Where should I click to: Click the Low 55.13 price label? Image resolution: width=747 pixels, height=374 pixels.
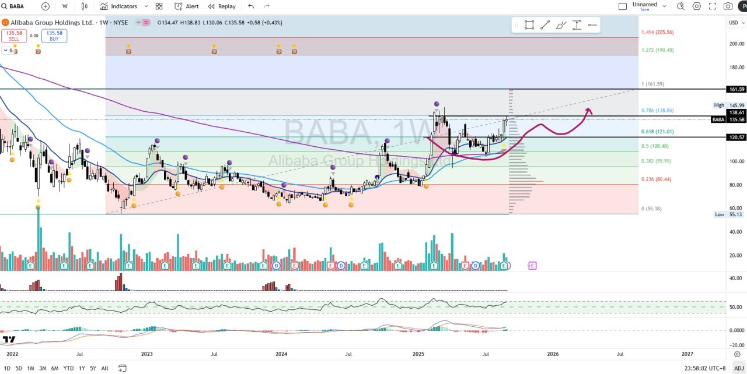[729, 214]
